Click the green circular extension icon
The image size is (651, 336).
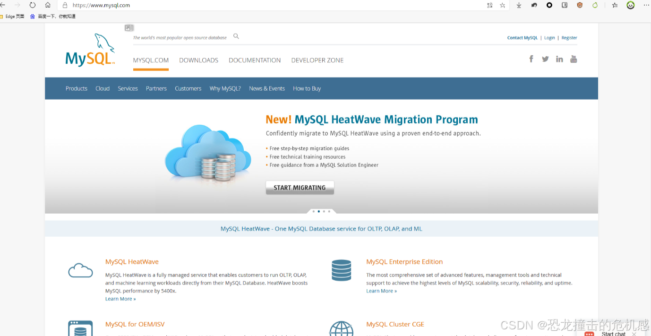595,5
